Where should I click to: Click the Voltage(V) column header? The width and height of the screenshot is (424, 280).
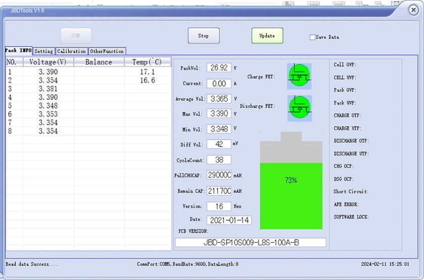click(x=48, y=62)
